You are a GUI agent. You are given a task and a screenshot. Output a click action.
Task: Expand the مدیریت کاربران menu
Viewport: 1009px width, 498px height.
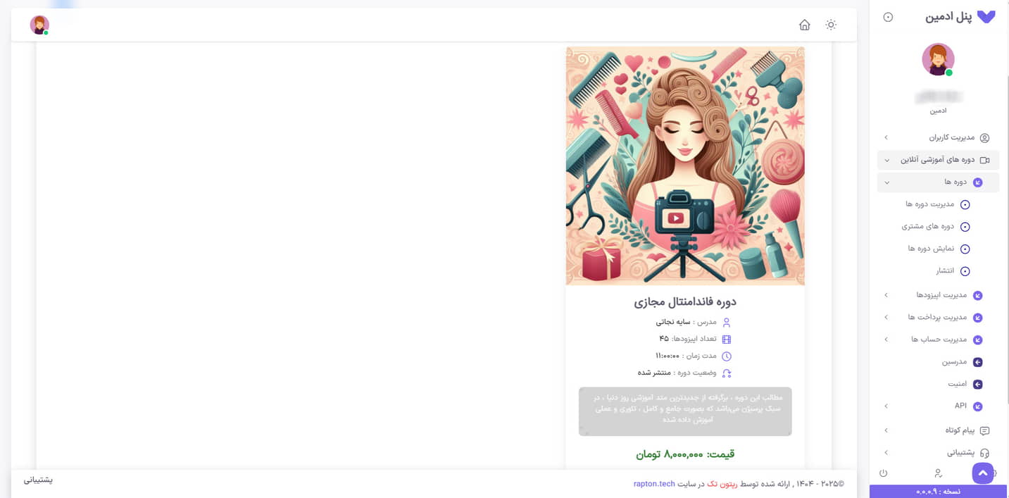coord(938,137)
